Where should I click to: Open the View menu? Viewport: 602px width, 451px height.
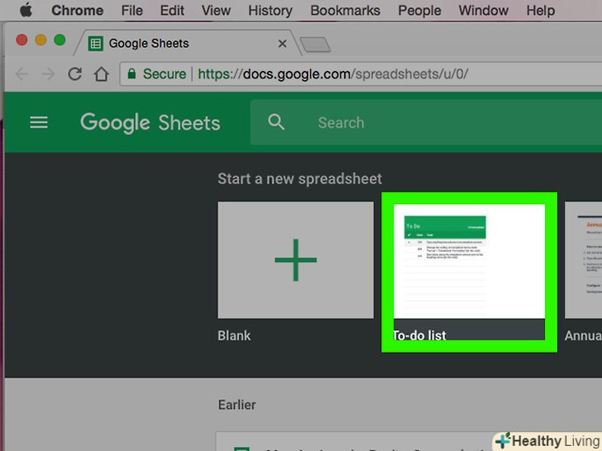[216, 11]
